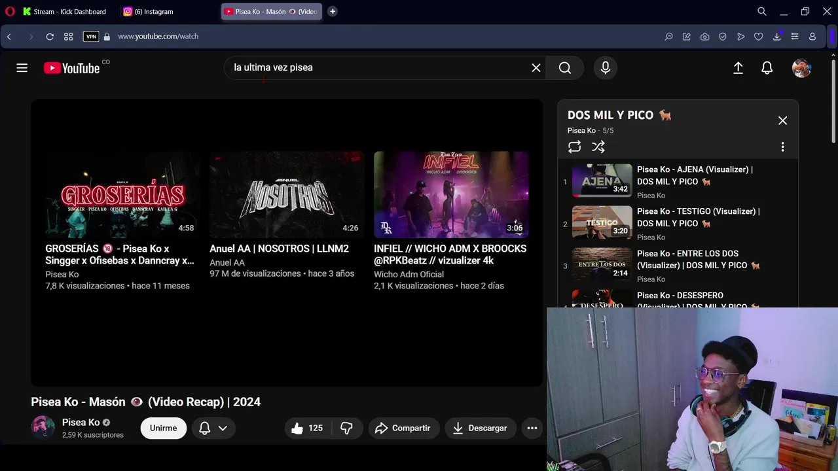Select the Pisea Ko - Masón tab
The height and width of the screenshot is (471, 838).
click(x=271, y=11)
